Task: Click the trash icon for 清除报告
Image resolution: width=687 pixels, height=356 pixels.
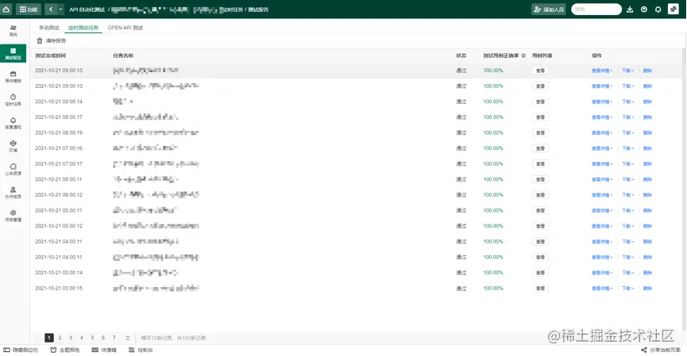Action: point(40,40)
